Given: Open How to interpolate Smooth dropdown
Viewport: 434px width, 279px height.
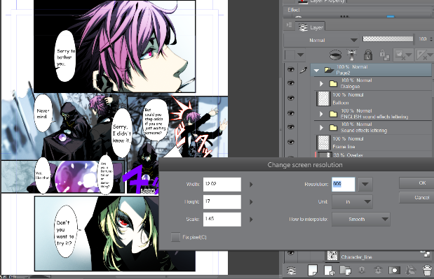Looking at the screenshot, I should [361, 219].
